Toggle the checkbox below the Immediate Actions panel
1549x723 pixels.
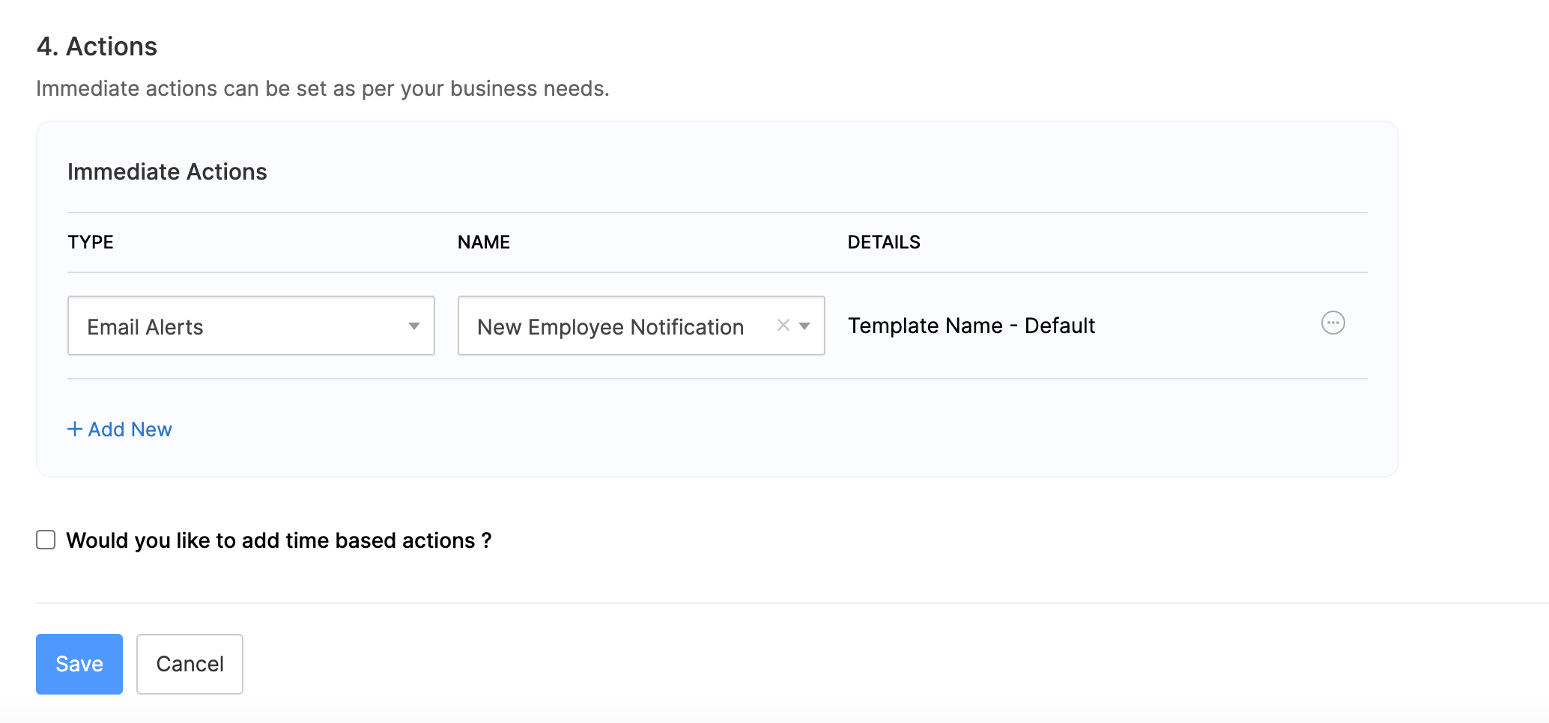pyautogui.click(x=46, y=540)
